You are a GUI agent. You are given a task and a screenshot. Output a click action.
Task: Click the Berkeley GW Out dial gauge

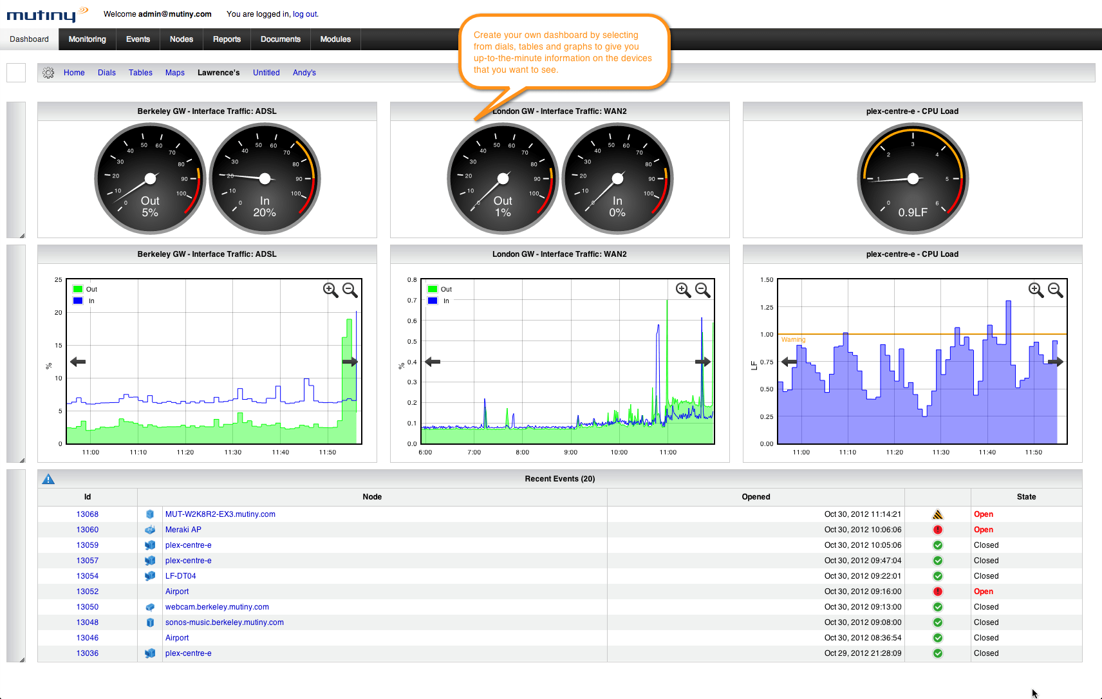tap(150, 178)
